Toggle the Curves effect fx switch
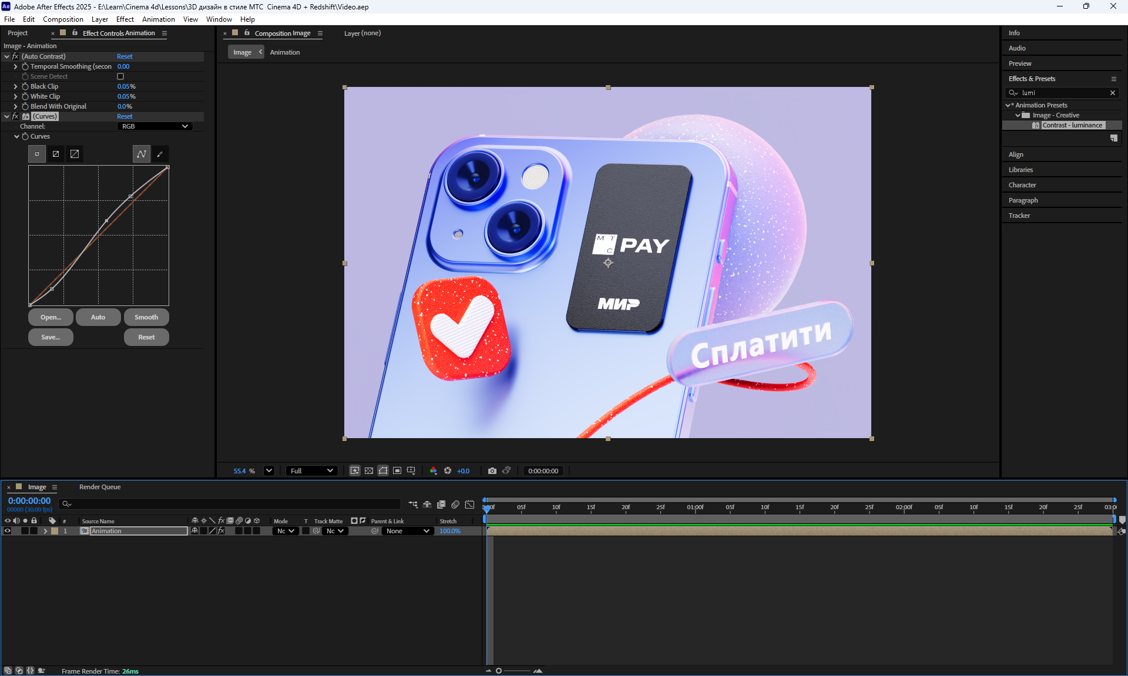 tap(15, 116)
